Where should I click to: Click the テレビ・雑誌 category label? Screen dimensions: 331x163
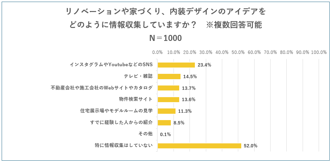pyautogui.click(x=138, y=76)
